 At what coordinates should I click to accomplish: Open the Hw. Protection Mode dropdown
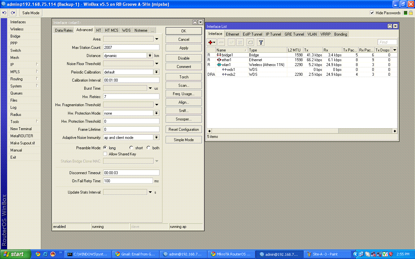157,113
